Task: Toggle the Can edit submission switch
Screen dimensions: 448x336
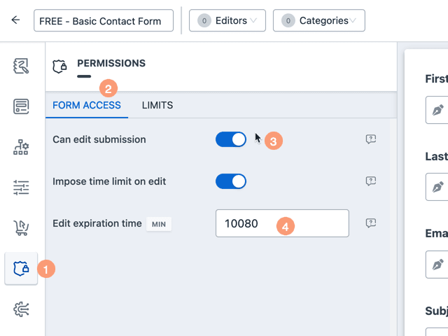Action: 231,139
